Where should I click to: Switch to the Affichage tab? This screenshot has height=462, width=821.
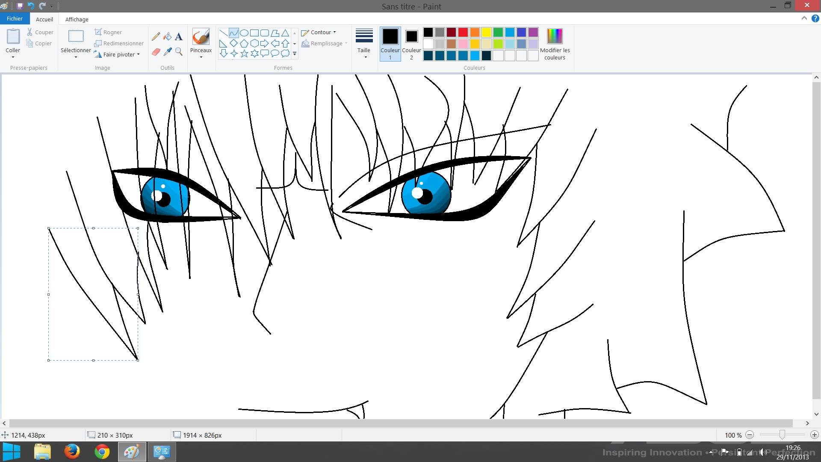(77, 19)
